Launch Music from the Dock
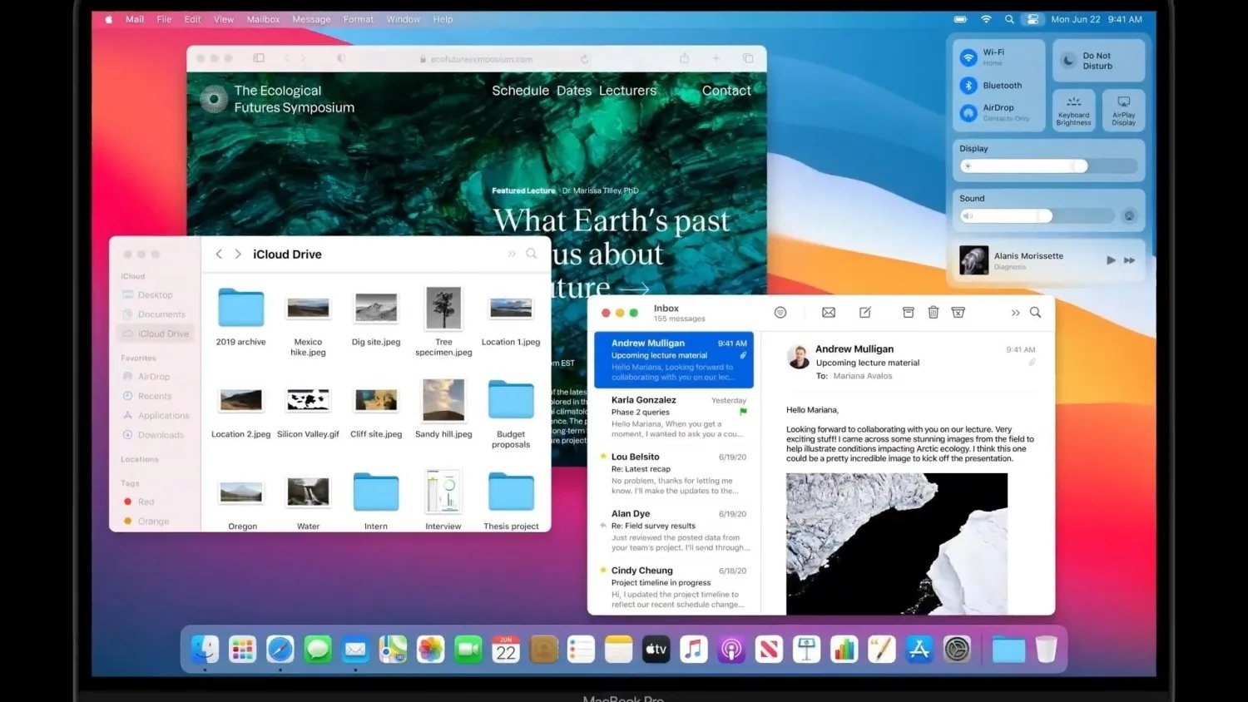 694,649
